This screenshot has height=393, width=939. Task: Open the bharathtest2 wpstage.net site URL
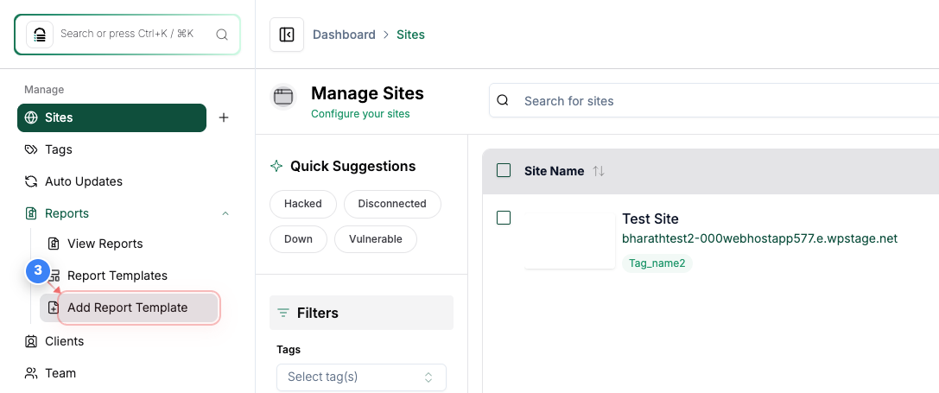[x=760, y=238]
